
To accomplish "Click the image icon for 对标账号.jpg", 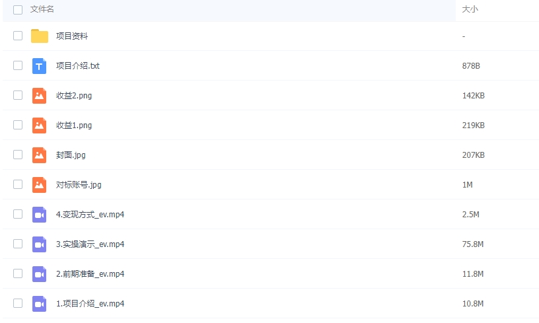I will (40, 185).
